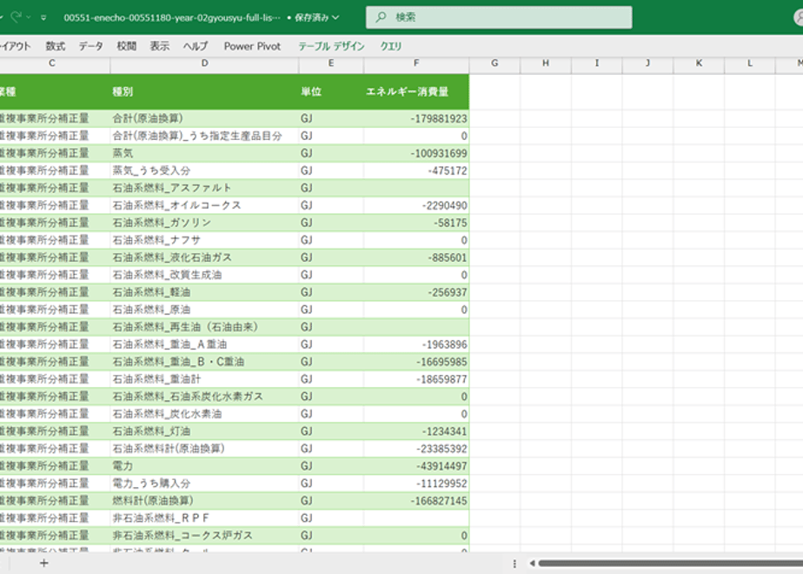Open the テーブル デザイン tab
The width and height of the screenshot is (803, 574).
point(331,46)
